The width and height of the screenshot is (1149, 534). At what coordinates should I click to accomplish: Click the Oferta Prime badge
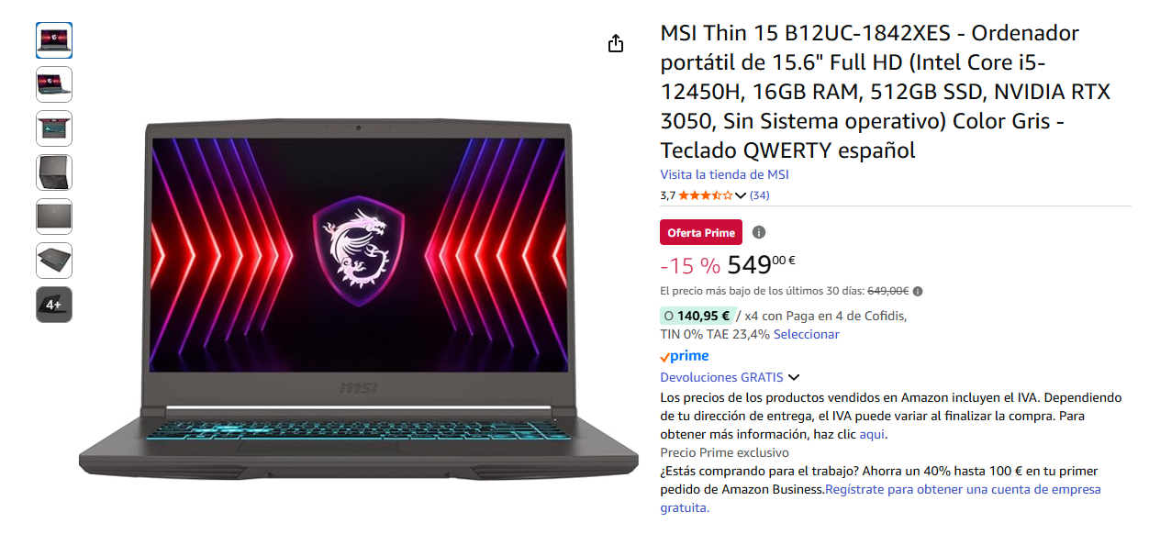[701, 233]
